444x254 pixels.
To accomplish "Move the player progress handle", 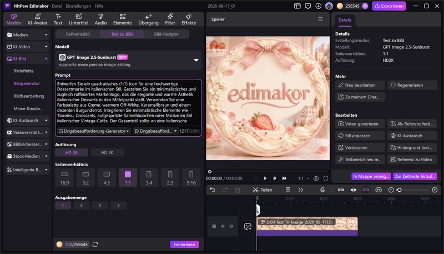I will coord(210,172).
